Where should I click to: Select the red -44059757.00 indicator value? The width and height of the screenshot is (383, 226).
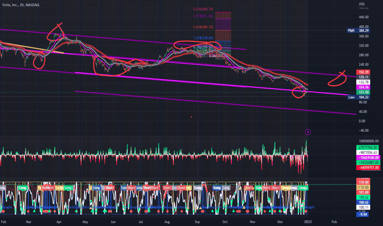click(368, 168)
